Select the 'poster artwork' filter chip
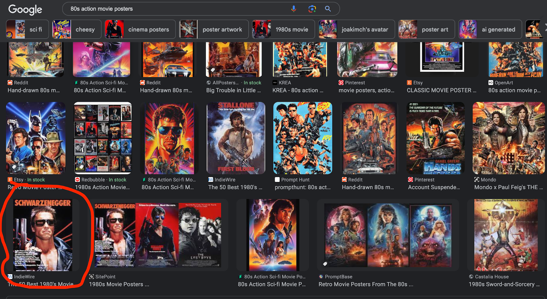Viewport: 547px width, 299px height. (x=214, y=29)
